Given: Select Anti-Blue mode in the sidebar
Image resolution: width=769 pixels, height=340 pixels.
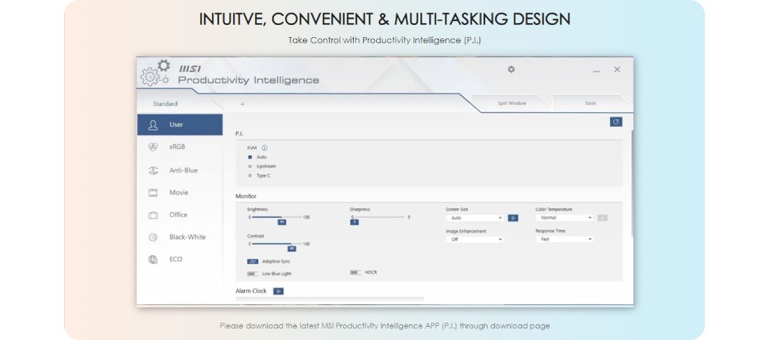Looking at the screenshot, I should pyautogui.click(x=180, y=170).
